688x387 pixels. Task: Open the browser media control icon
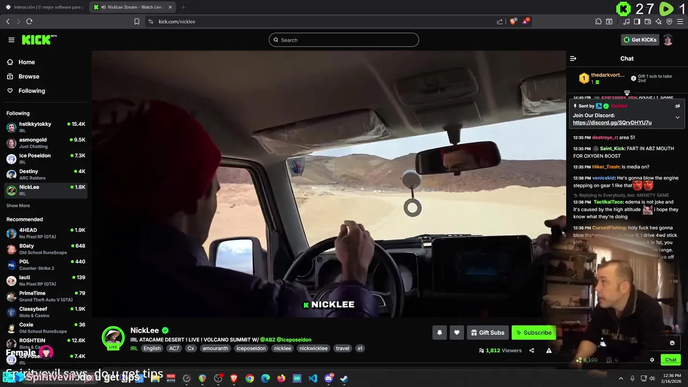point(626,21)
